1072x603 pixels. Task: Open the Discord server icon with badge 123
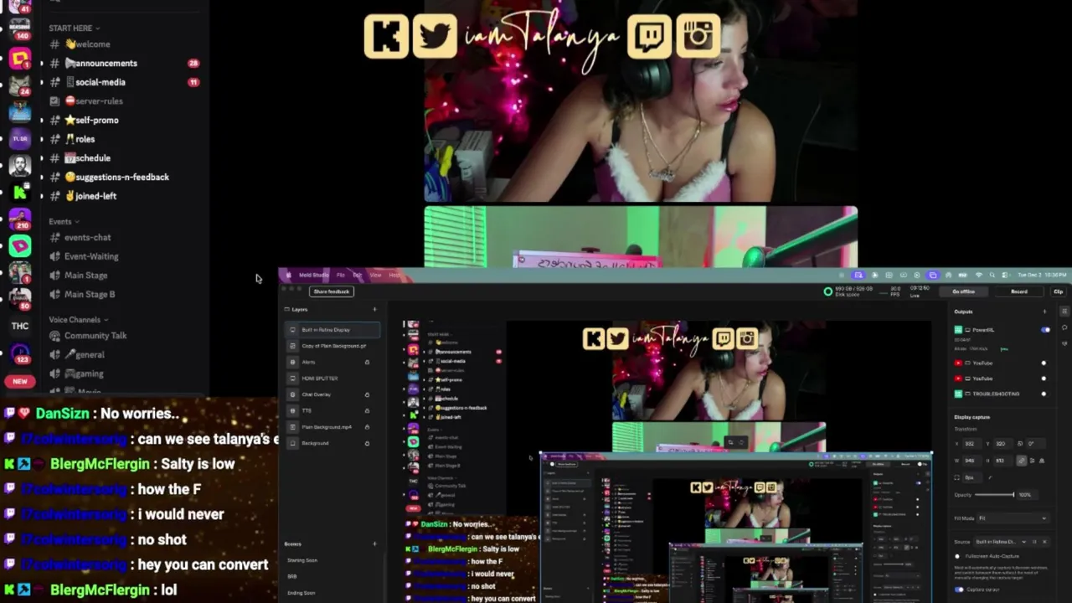20,353
